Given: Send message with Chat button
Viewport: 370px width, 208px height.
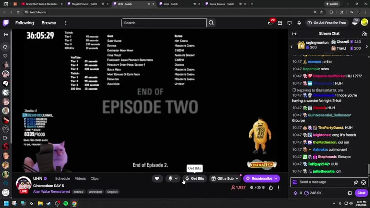Looking at the screenshot, I should click(361, 193).
